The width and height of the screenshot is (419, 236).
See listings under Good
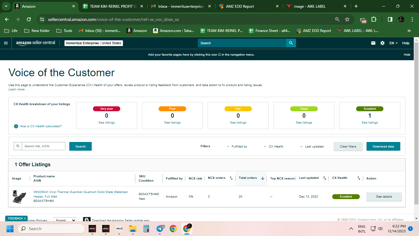pyautogui.click(x=304, y=123)
